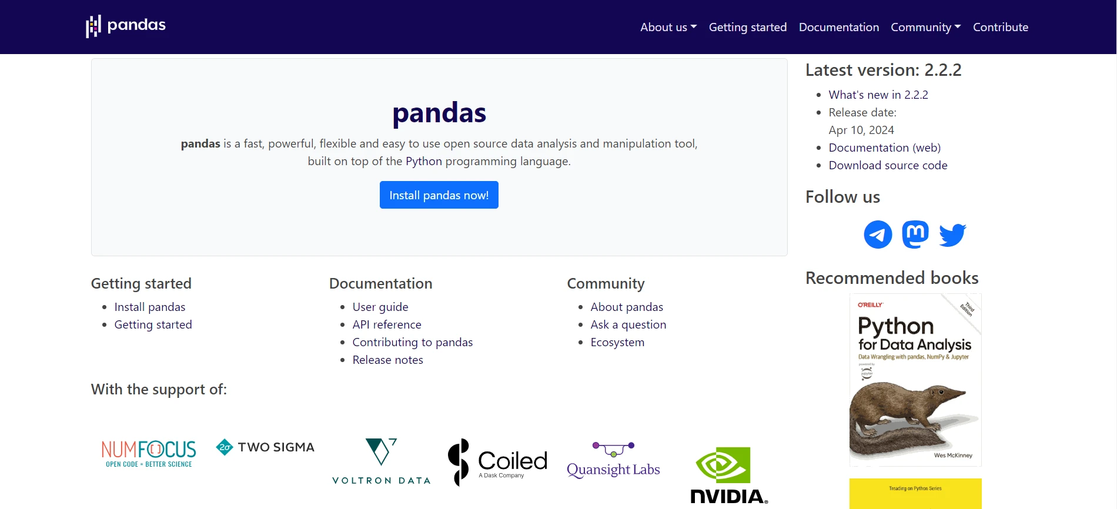Click the pandas logo in navbar

click(126, 26)
